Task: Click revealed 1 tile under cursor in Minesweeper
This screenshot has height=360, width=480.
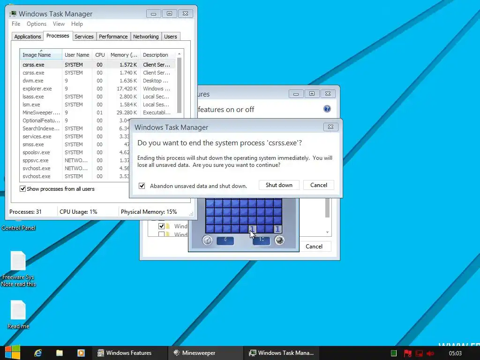Action: 252,229
